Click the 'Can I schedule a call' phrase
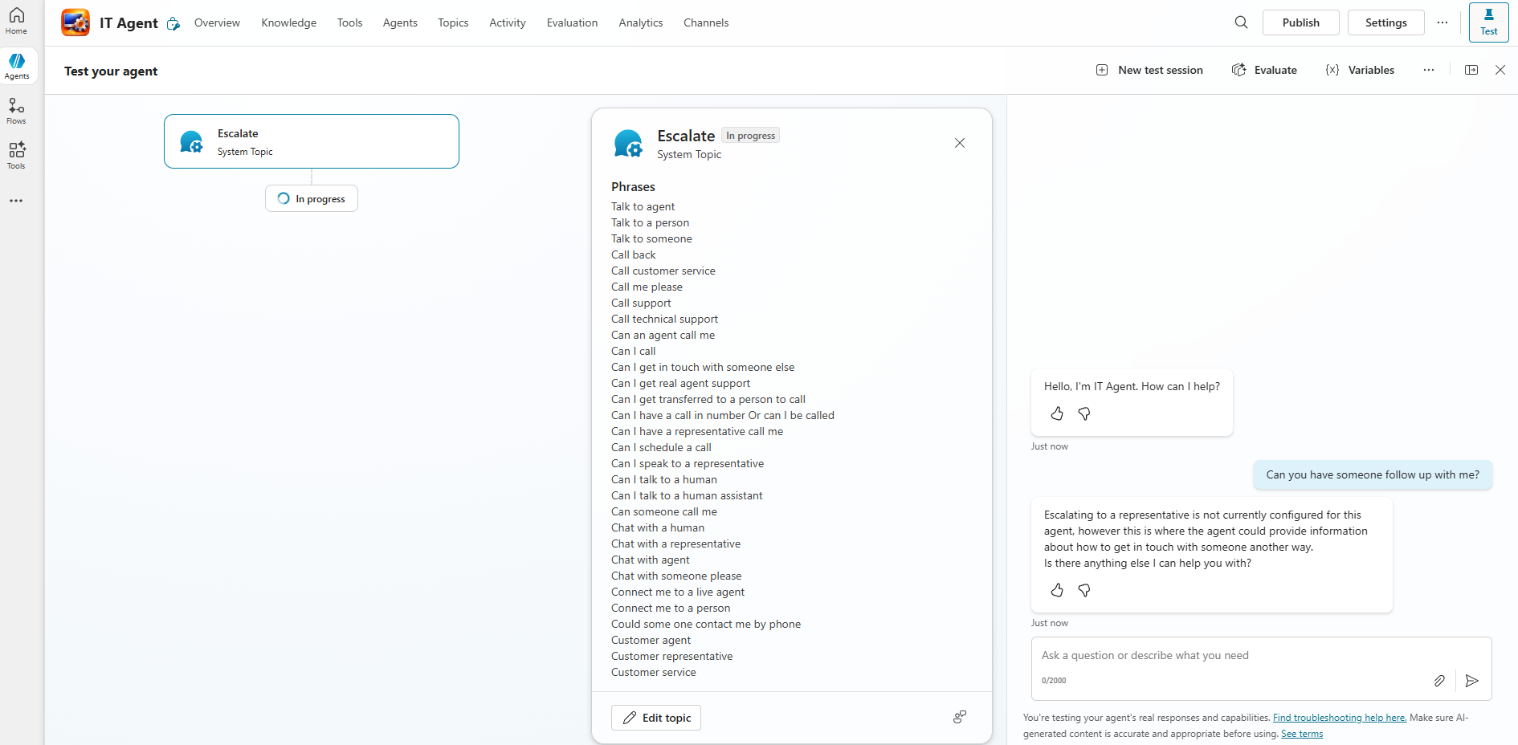 [x=661, y=447]
